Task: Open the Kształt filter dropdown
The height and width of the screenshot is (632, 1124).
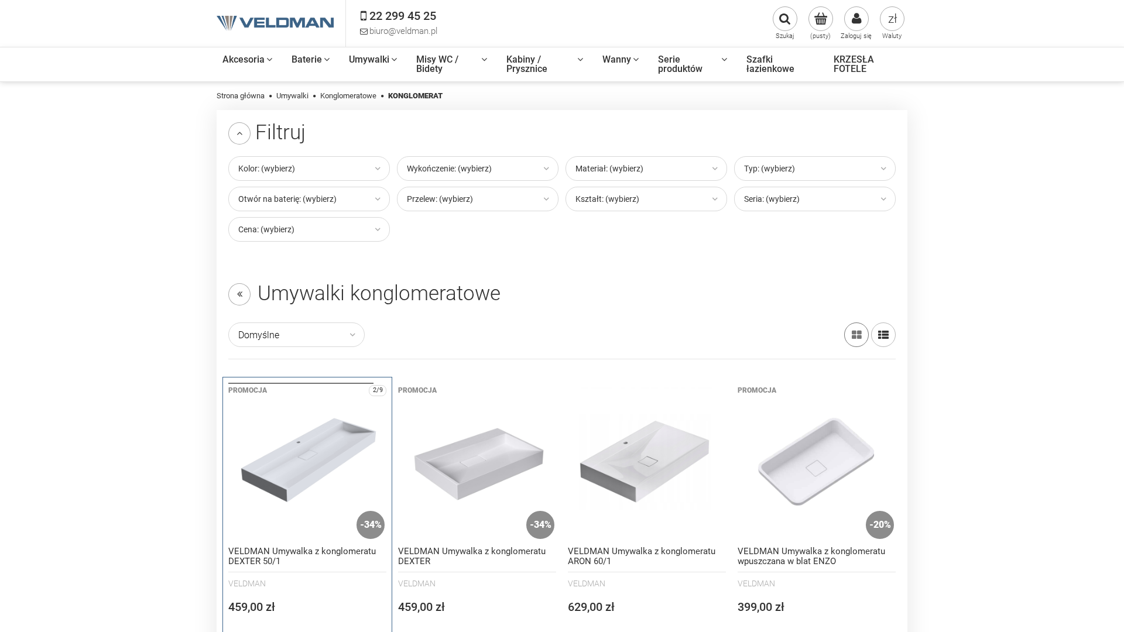Action: 646,199
